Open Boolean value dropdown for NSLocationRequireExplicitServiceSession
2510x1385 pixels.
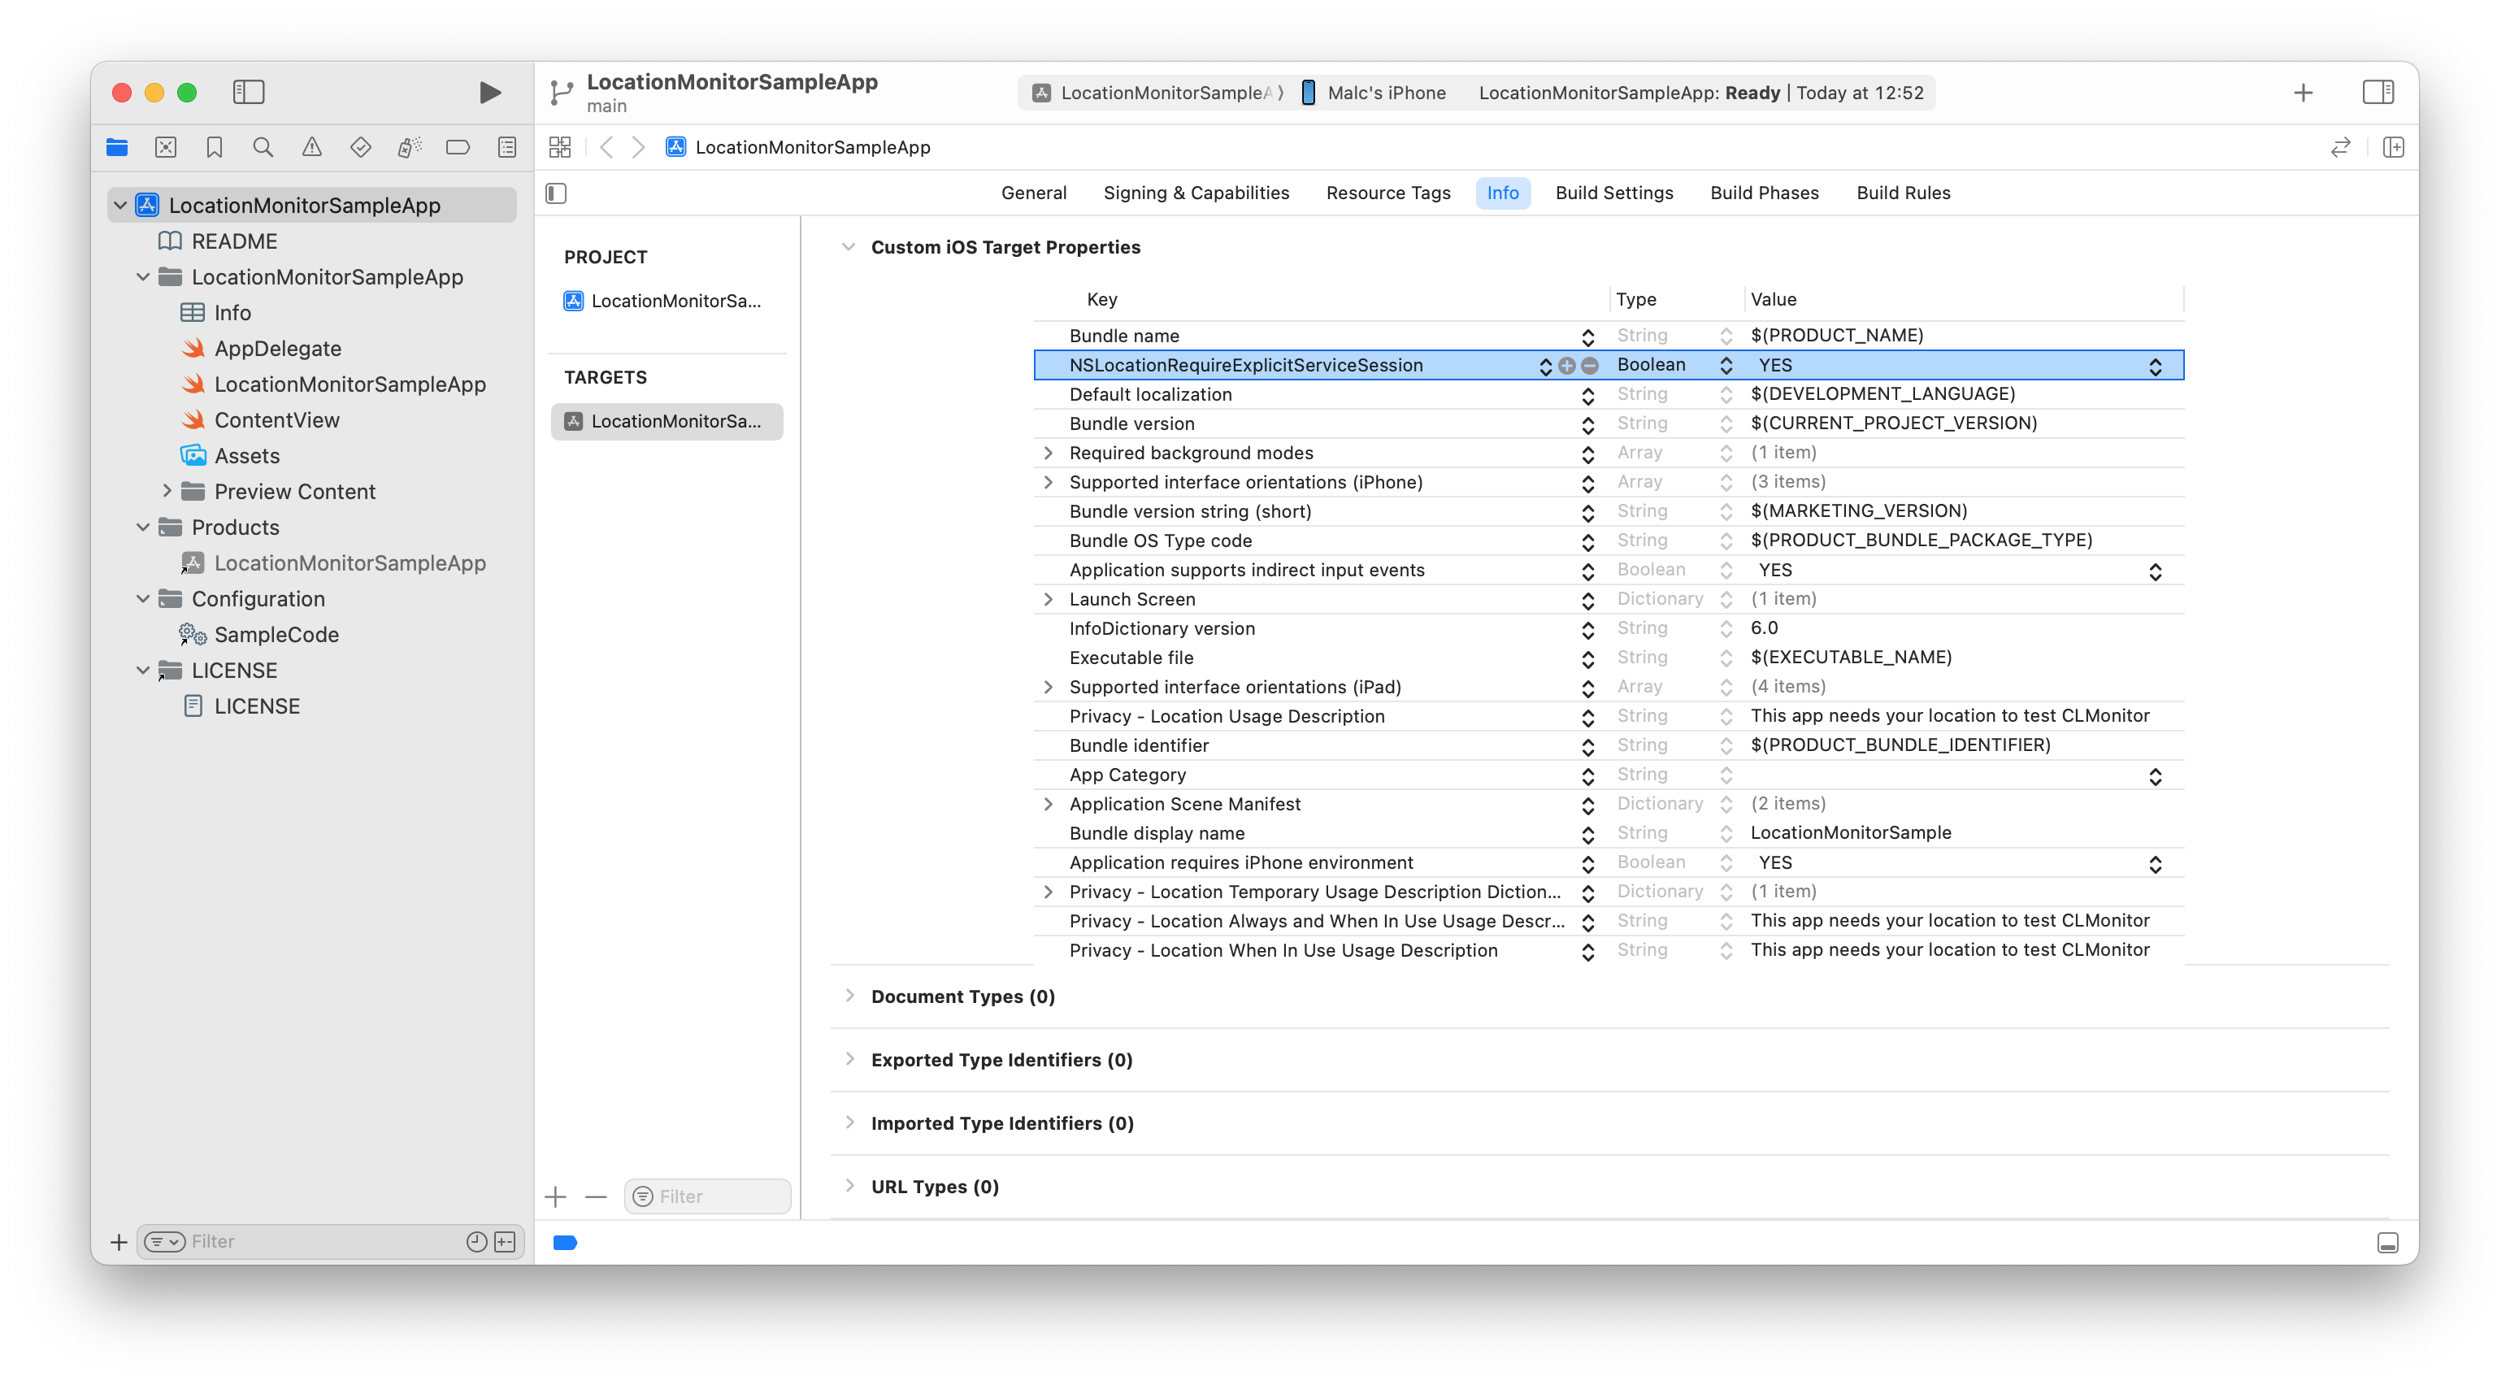2156,367
